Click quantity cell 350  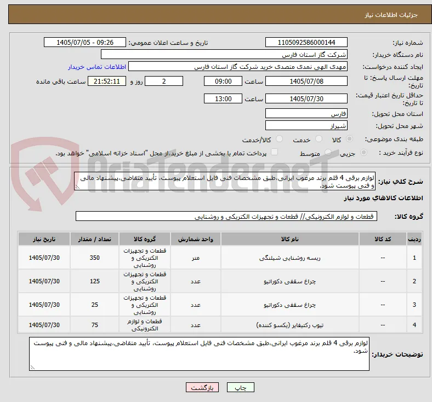[x=94, y=258]
